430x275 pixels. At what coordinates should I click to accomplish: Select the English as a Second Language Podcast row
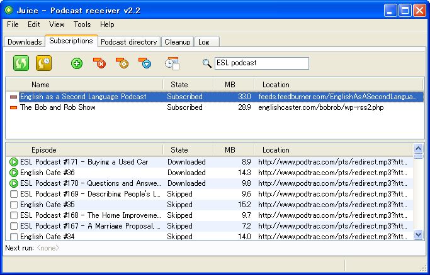pos(215,97)
